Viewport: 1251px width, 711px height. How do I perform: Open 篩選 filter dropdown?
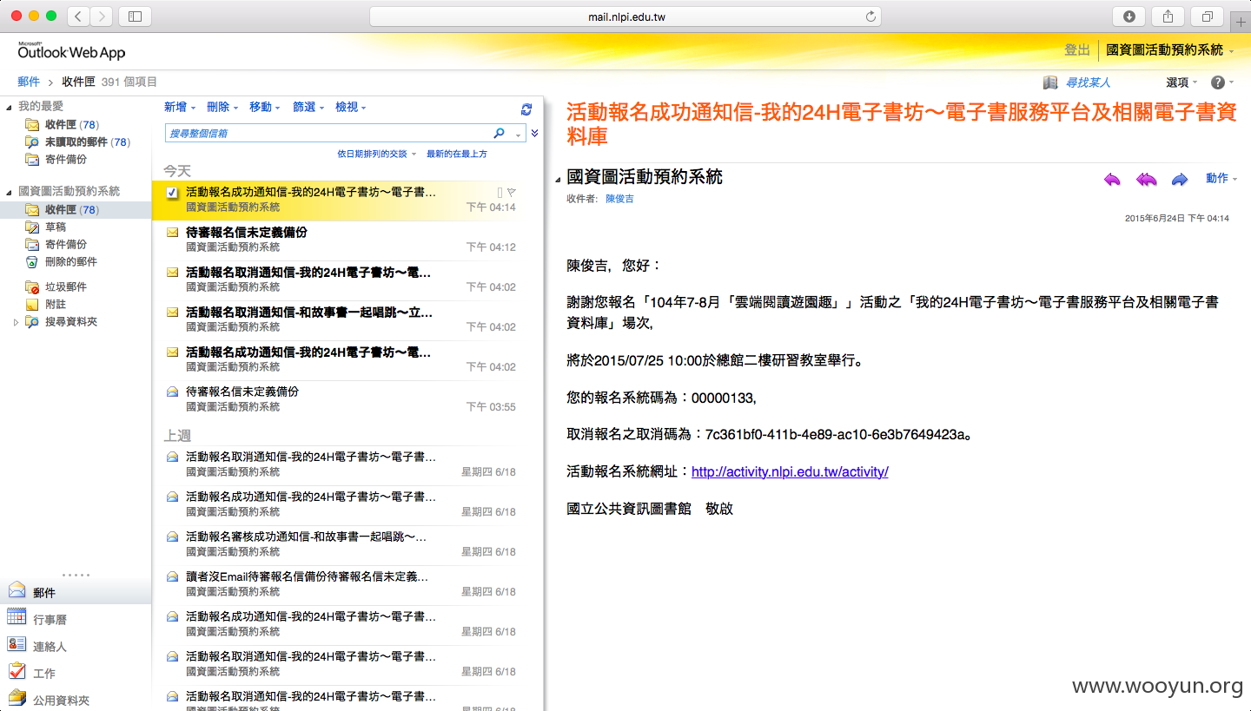pos(308,107)
